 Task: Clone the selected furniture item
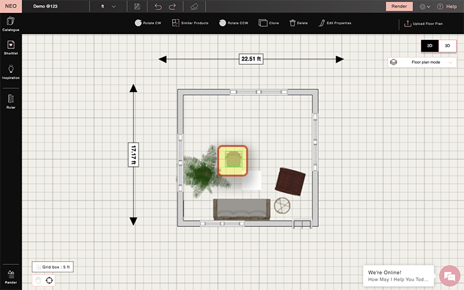[x=268, y=23]
